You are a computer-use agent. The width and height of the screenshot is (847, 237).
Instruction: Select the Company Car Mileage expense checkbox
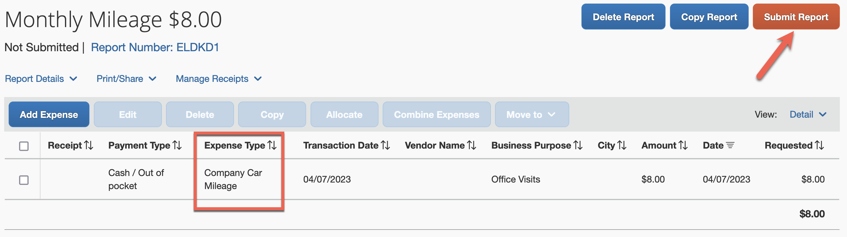pyautogui.click(x=24, y=180)
